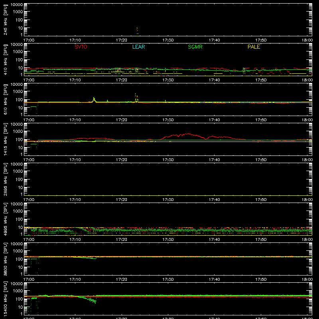Viewport: 319px width, 319px height.
Task: Click the 17:40 label under the 410 MHz plot
Action: (x=215, y=80)
